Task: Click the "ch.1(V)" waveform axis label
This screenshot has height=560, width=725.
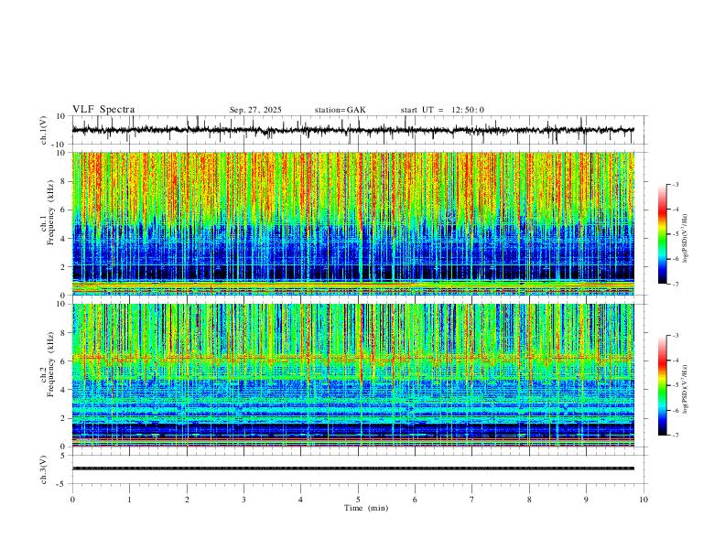Action: click(x=44, y=130)
